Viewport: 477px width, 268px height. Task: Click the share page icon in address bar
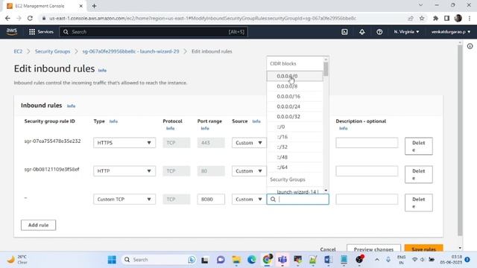[411, 18]
